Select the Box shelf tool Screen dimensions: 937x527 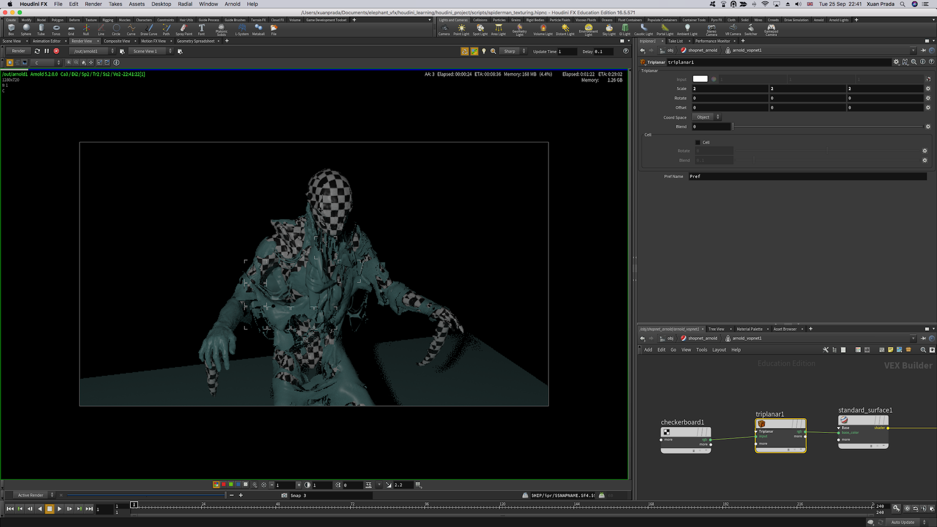(x=11, y=30)
